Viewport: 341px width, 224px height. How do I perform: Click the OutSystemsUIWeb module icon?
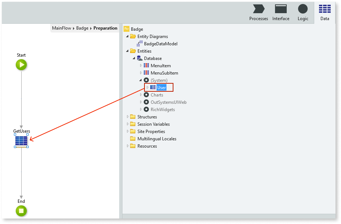(146, 102)
